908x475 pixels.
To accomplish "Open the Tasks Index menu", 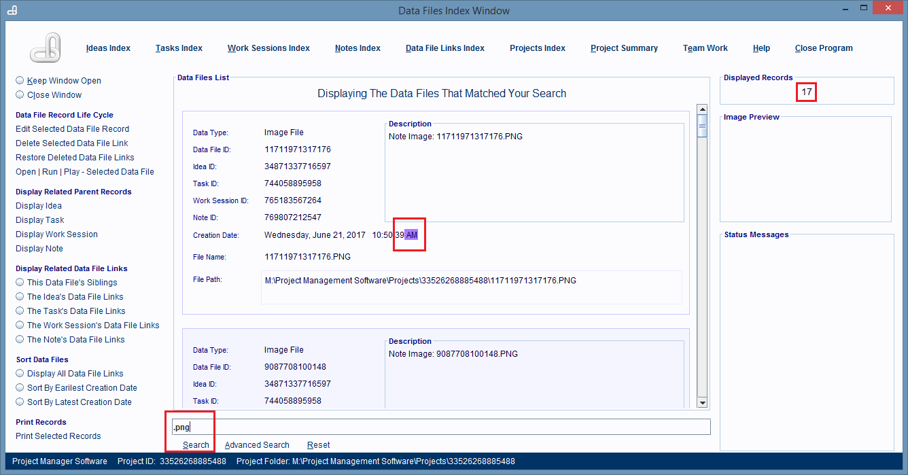I will pos(179,48).
